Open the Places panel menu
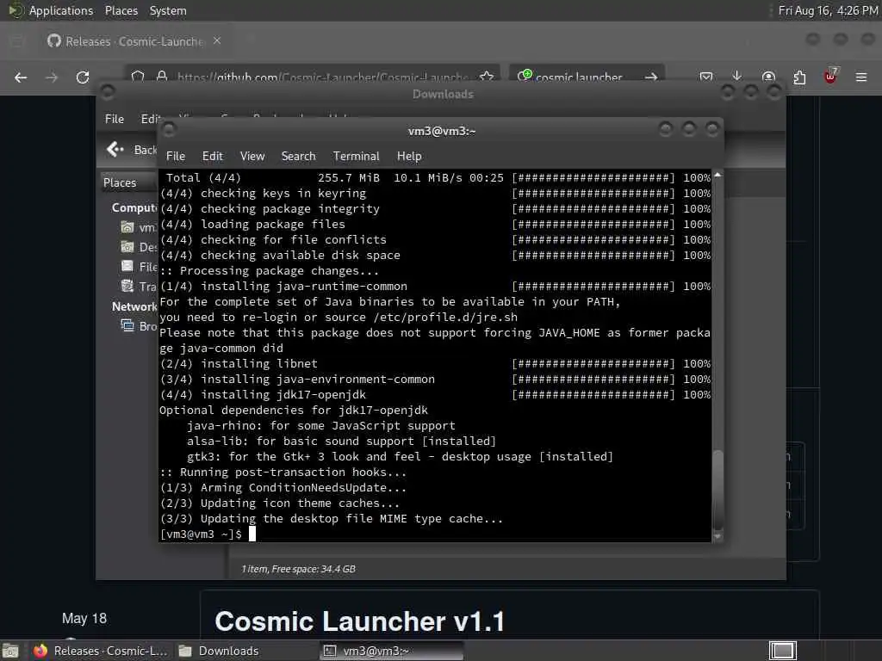882x661 pixels. pos(121,10)
